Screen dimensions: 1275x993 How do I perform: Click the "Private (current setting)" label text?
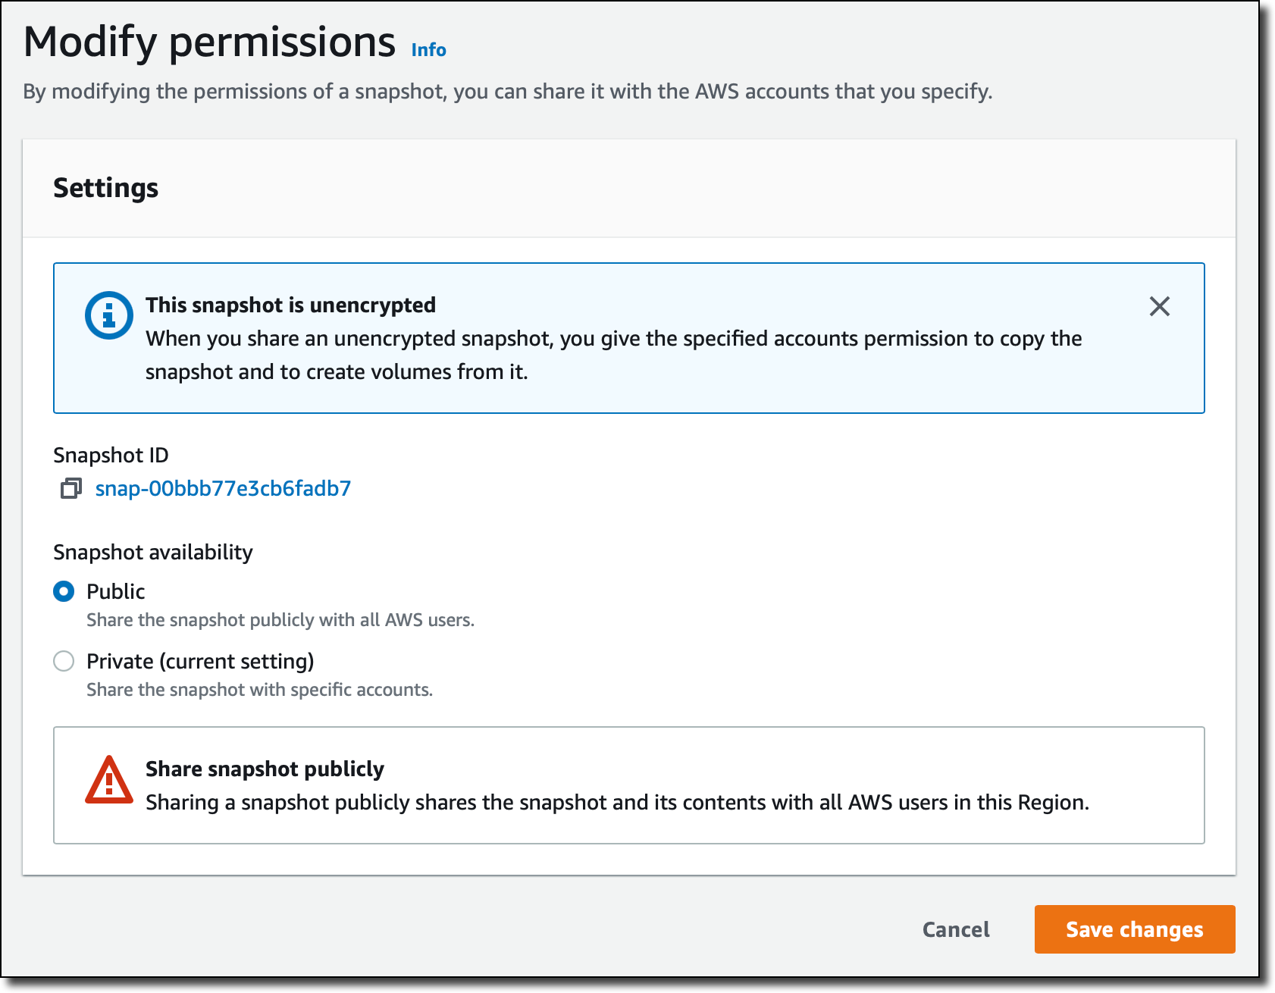200,661
